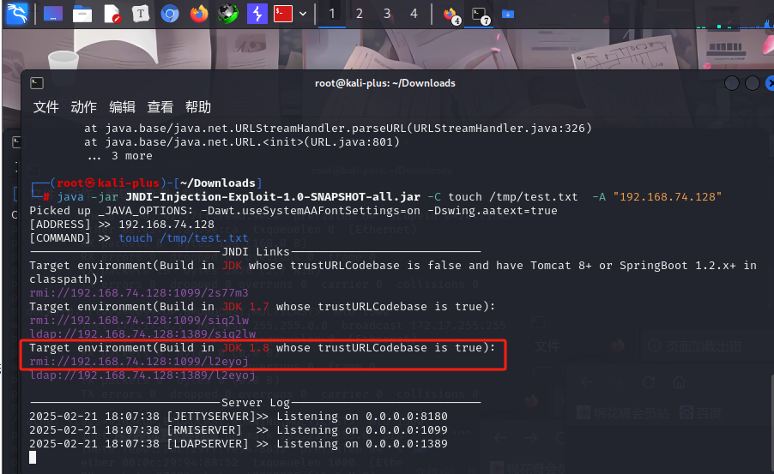
Task: Click the "... 3 more" stack trace line
Action: point(120,156)
